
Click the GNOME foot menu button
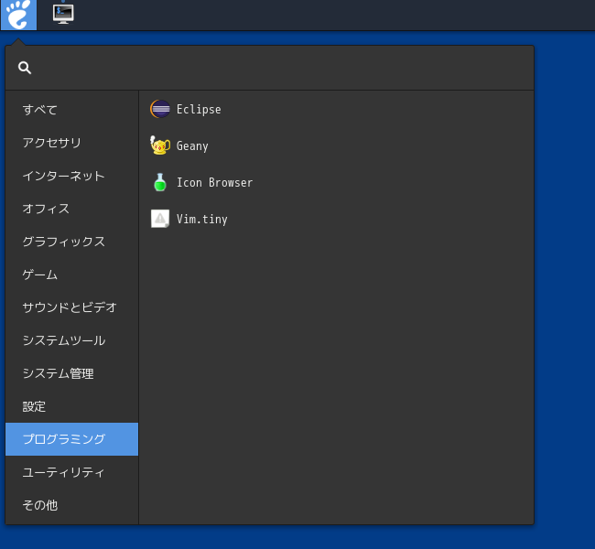click(18, 15)
